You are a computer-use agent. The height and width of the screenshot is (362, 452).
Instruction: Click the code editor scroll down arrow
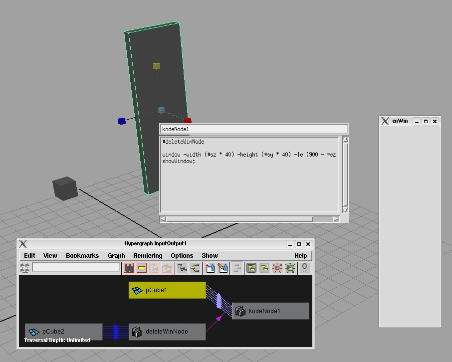345,210
